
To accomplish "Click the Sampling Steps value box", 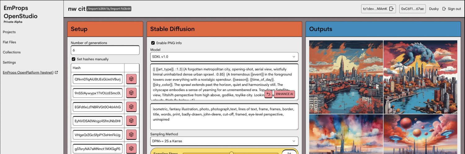I will (x=290, y=152).
